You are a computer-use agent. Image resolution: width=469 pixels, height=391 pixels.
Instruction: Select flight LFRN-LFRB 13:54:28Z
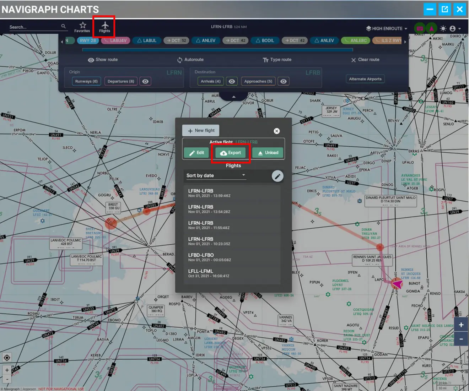click(232, 209)
